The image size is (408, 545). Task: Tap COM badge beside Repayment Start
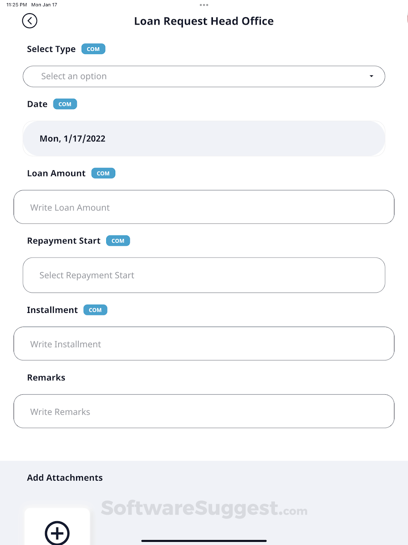[x=118, y=241]
